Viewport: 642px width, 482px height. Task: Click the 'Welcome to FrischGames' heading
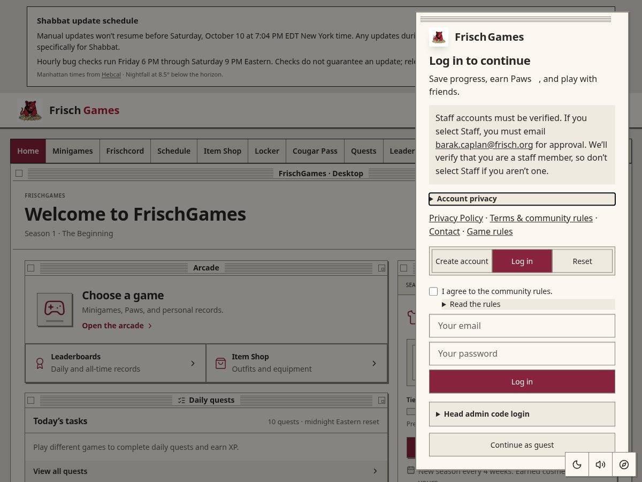[x=135, y=214]
